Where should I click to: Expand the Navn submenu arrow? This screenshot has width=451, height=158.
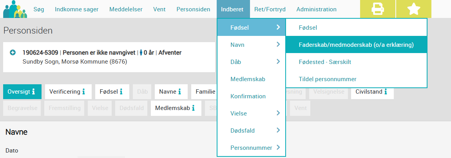click(x=278, y=44)
